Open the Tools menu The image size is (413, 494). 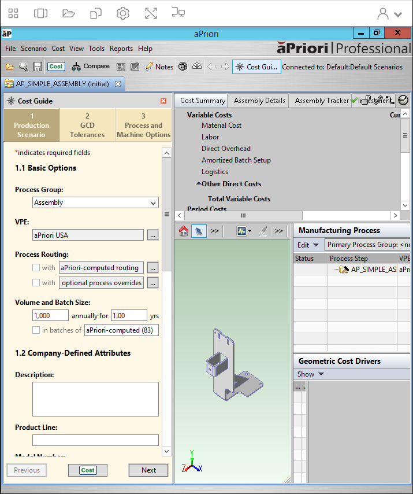(x=96, y=49)
